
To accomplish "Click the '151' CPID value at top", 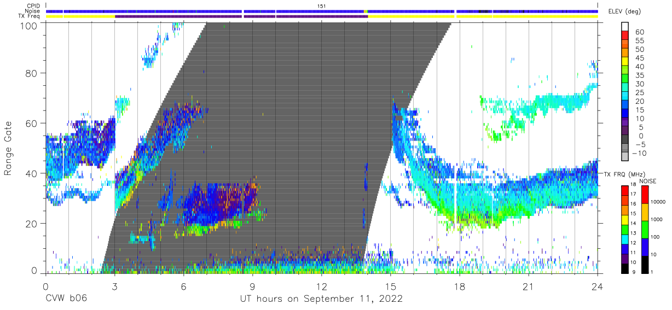I will click(x=322, y=6).
